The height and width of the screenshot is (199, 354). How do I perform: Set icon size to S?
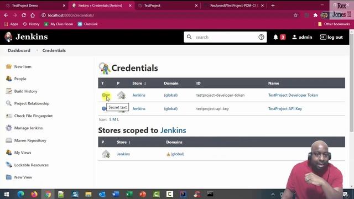pos(111,119)
